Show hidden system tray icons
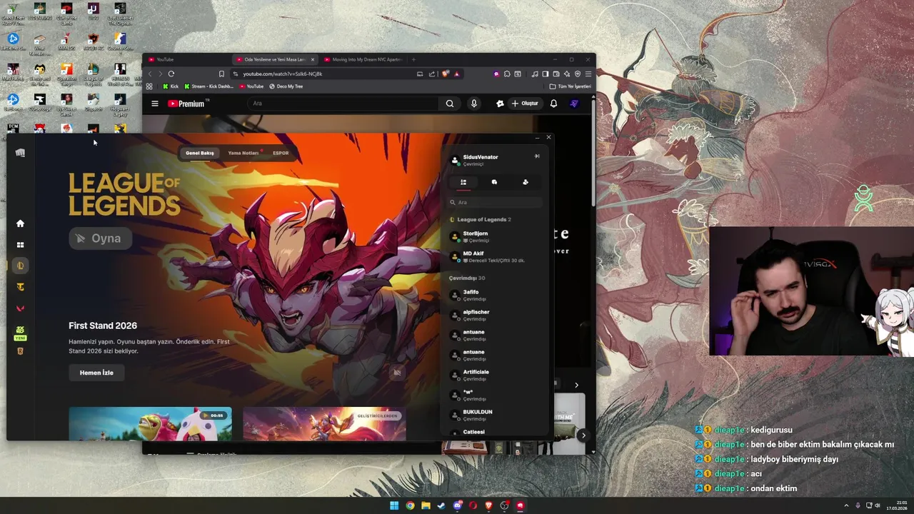Viewport: 914px width, 514px height. coord(847,505)
